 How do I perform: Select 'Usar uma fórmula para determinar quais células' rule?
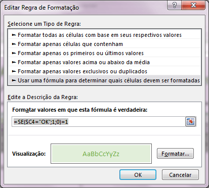[x=104, y=80]
